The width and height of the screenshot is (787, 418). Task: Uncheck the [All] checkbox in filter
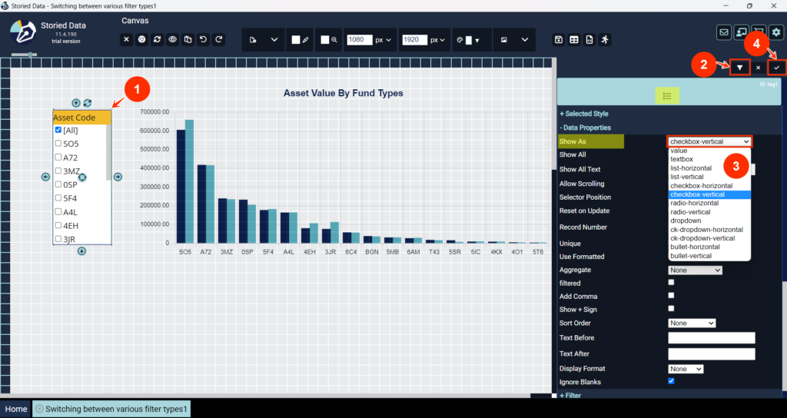[x=58, y=130]
